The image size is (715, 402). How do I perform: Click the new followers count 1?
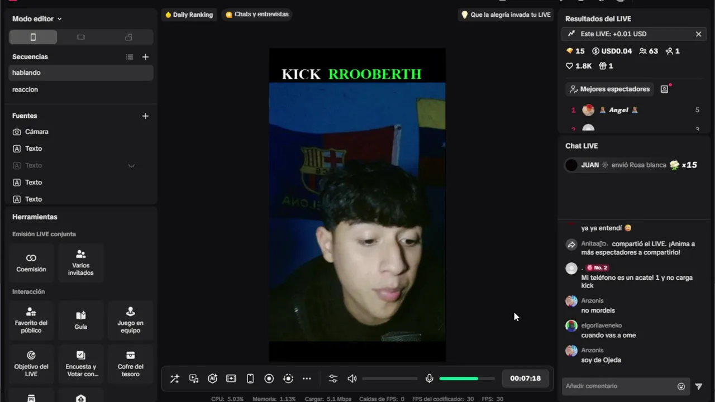(x=673, y=51)
